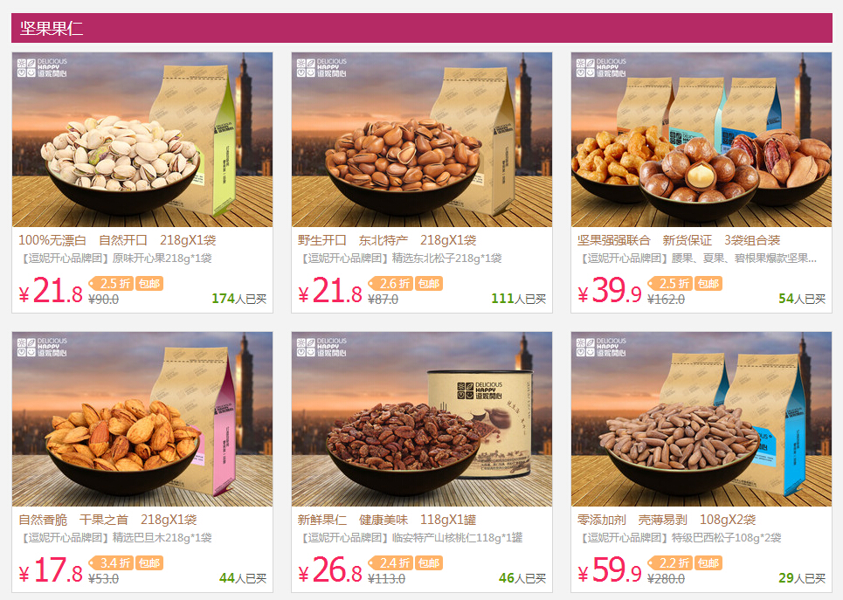Click the brand logo on pistachio image
Image resolution: width=843 pixels, height=600 pixels.
[x=42, y=68]
